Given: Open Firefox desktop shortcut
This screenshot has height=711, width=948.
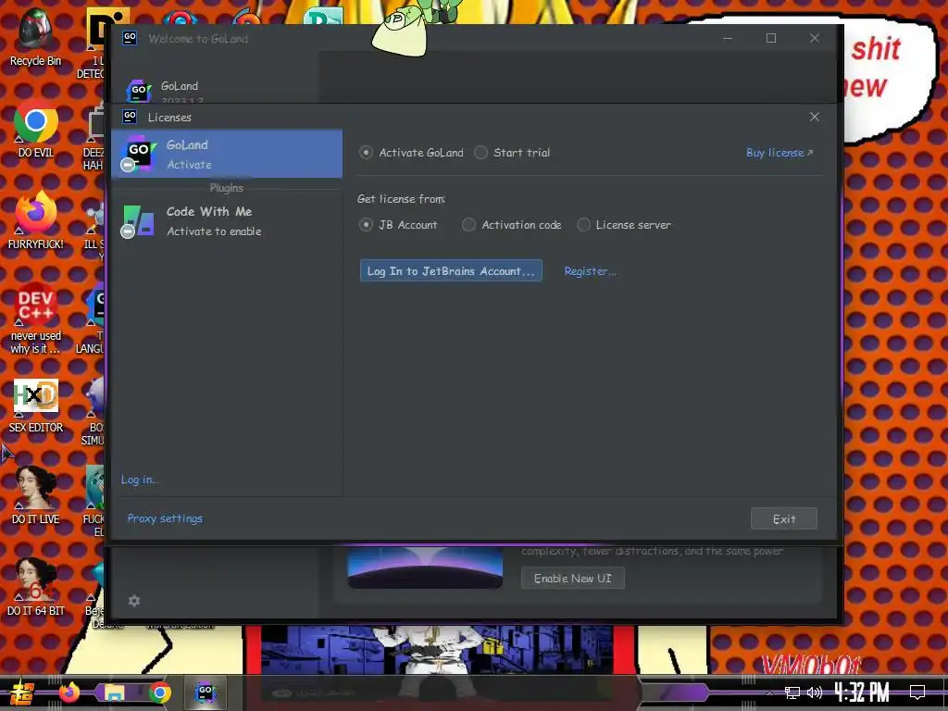Looking at the screenshot, I should (36, 220).
